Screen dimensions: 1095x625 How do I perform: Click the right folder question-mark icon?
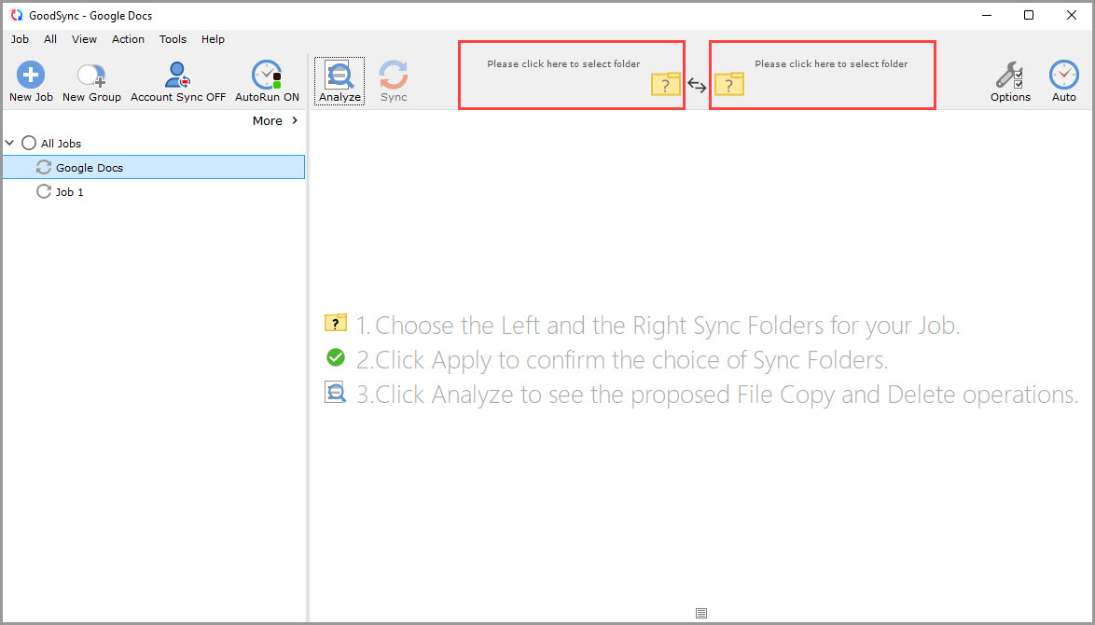pyautogui.click(x=729, y=85)
